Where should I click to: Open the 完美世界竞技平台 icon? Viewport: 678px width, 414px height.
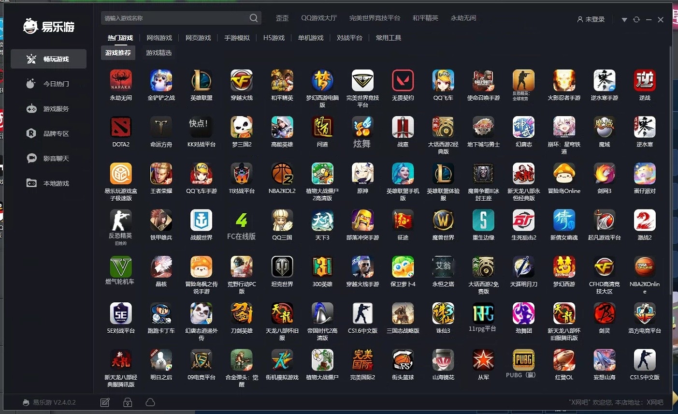pos(362,81)
